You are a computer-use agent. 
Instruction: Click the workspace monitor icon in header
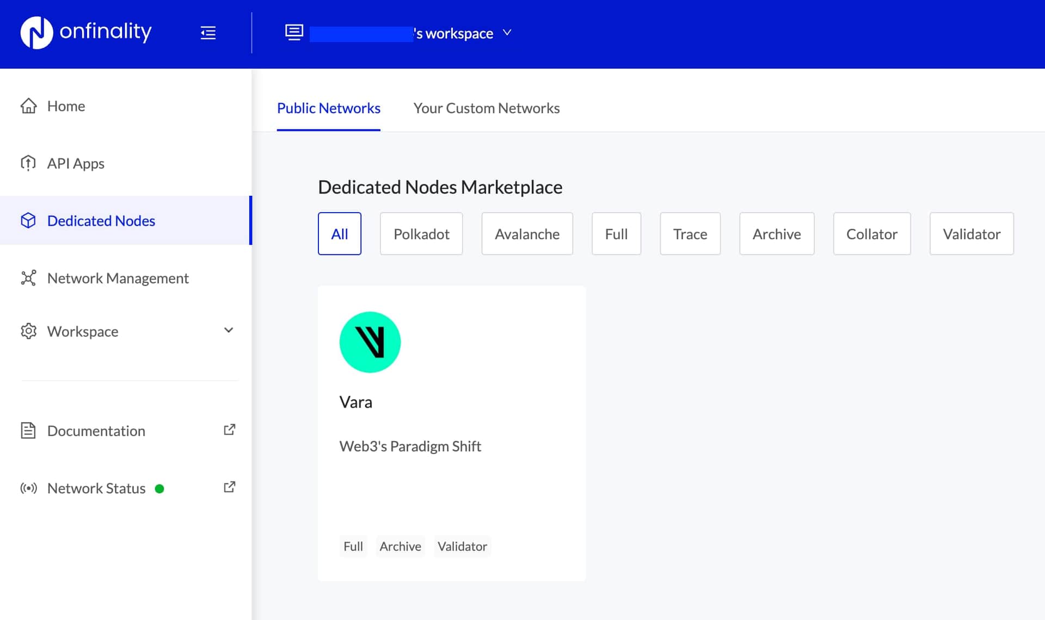(294, 33)
